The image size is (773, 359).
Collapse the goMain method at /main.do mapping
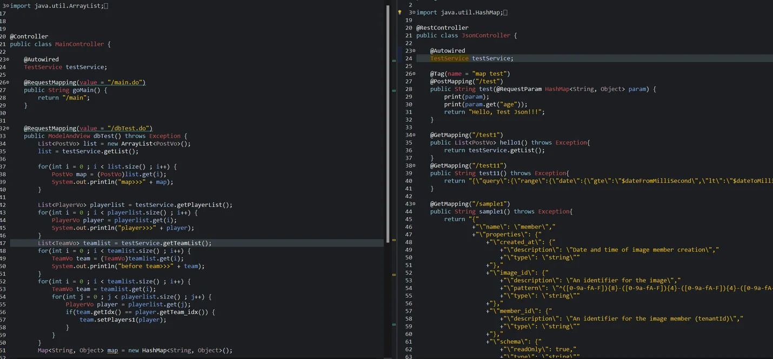pyautogui.click(x=8, y=83)
